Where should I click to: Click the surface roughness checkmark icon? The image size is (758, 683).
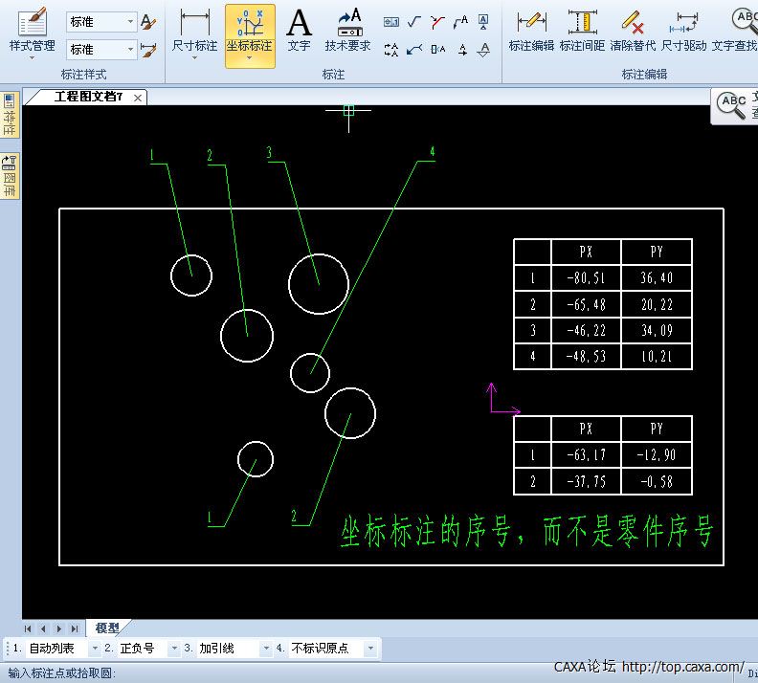coord(414,22)
